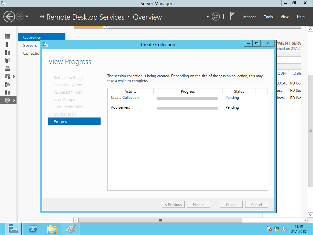The image size is (313, 235).
Task: Open Windows PowerShell from the taskbar
Action: (x=33, y=229)
